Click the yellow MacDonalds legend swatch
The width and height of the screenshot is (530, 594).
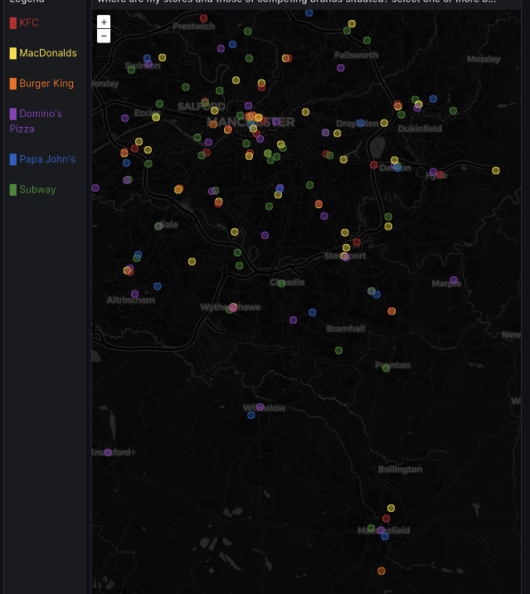pyautogui.click(x=13, y=53)
